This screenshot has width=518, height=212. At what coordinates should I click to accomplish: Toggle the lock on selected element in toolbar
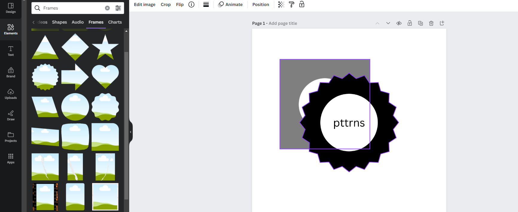click(x=302, y=4)
